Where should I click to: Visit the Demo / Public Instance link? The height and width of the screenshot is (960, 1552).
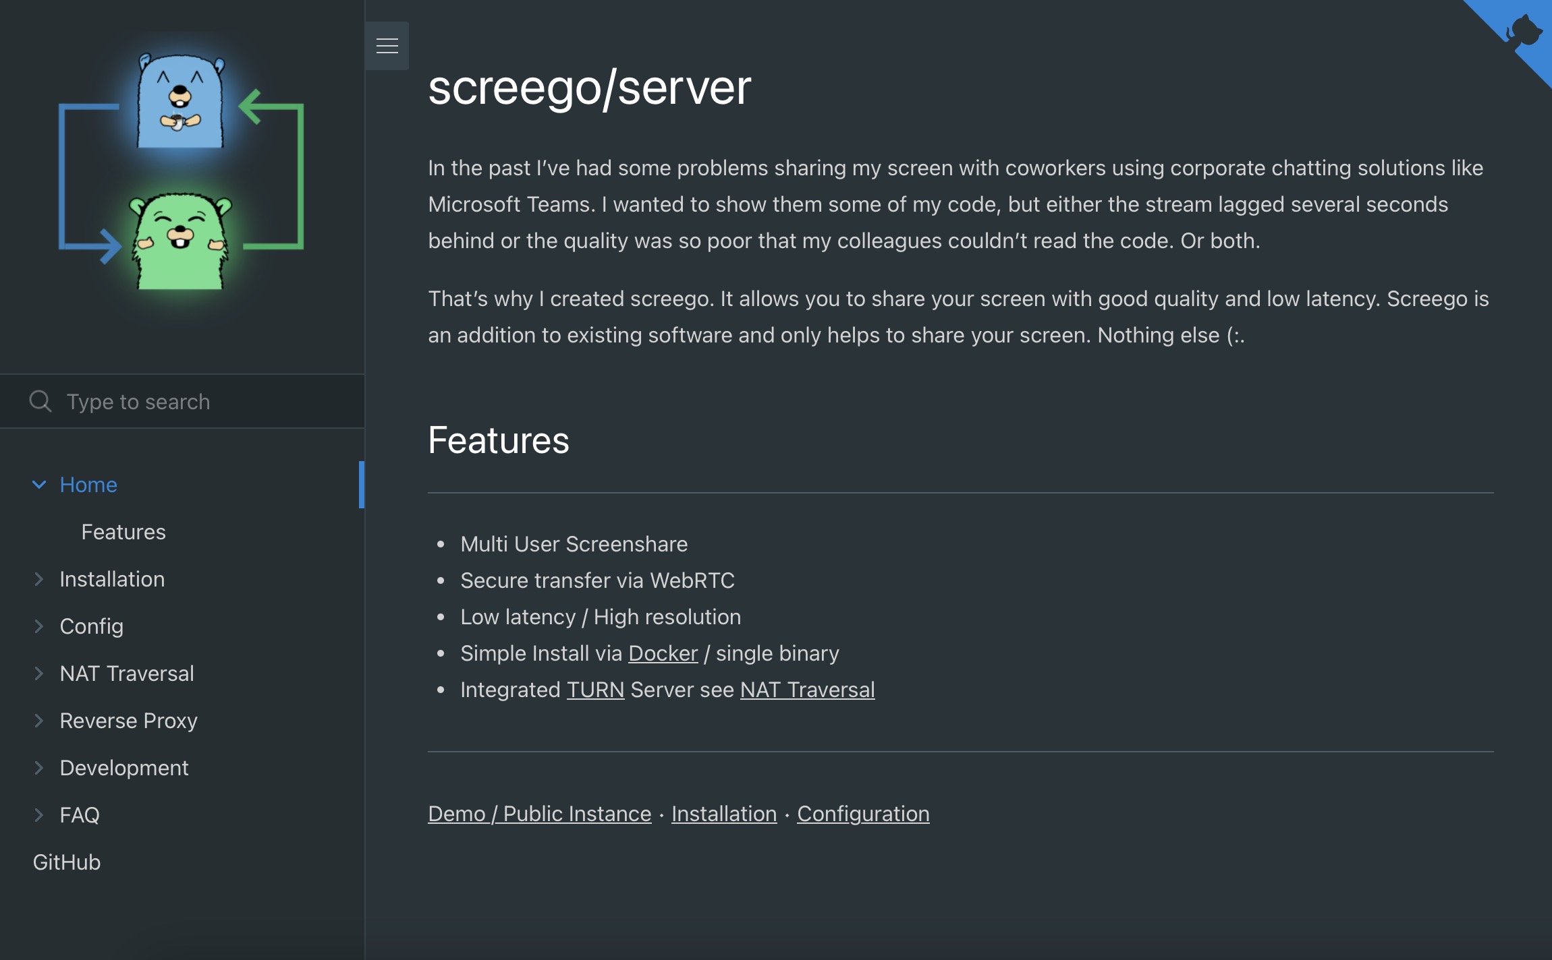click(x=539, y=814)
